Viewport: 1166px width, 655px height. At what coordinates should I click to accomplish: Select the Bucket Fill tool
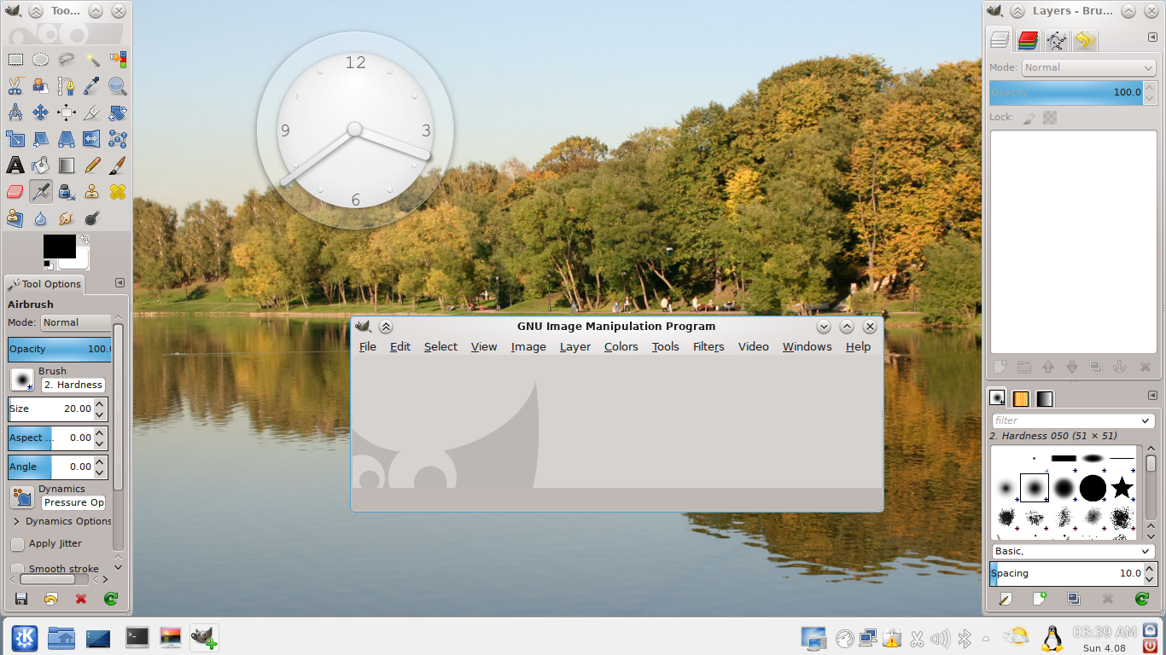41,165
